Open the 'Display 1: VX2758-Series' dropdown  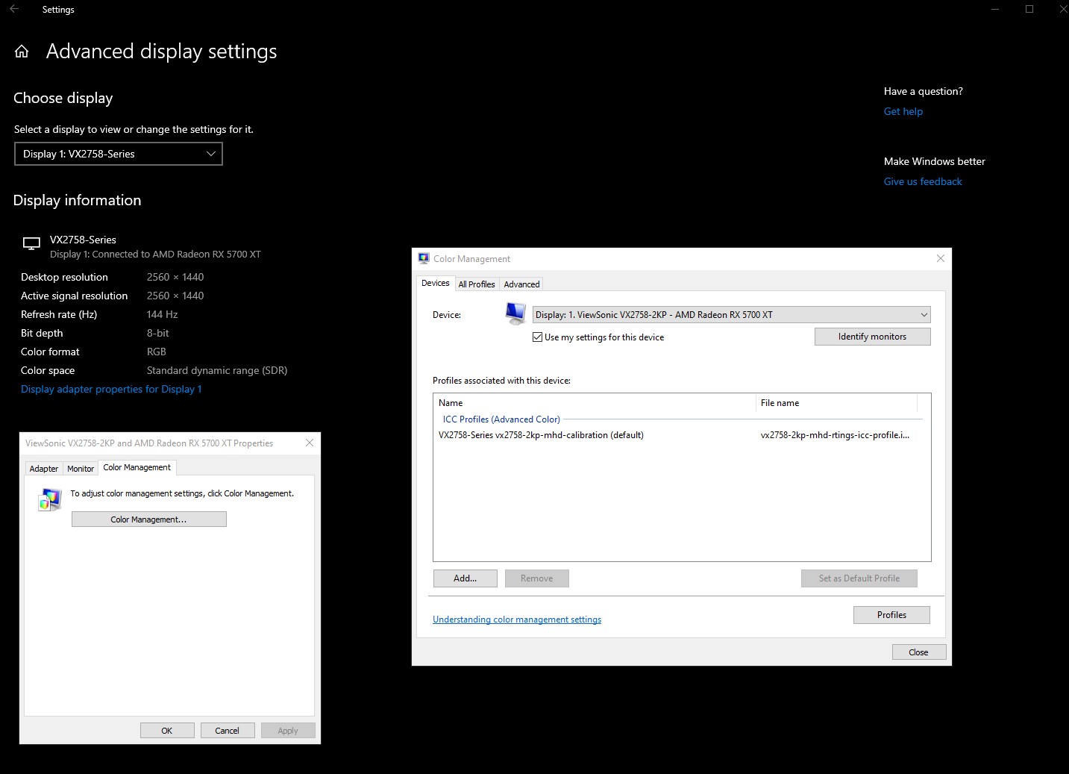(119, 154)
